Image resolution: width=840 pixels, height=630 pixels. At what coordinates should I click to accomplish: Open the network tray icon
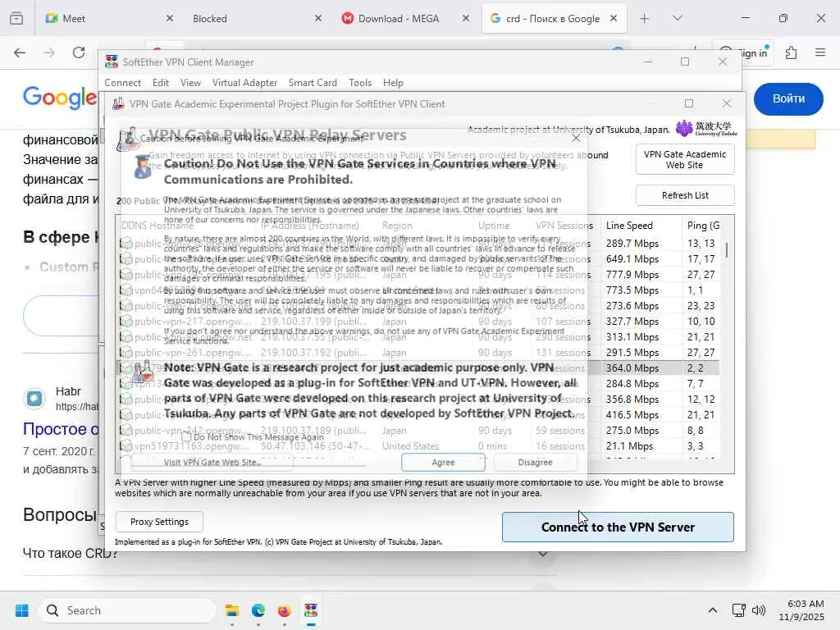click(739, 610)
